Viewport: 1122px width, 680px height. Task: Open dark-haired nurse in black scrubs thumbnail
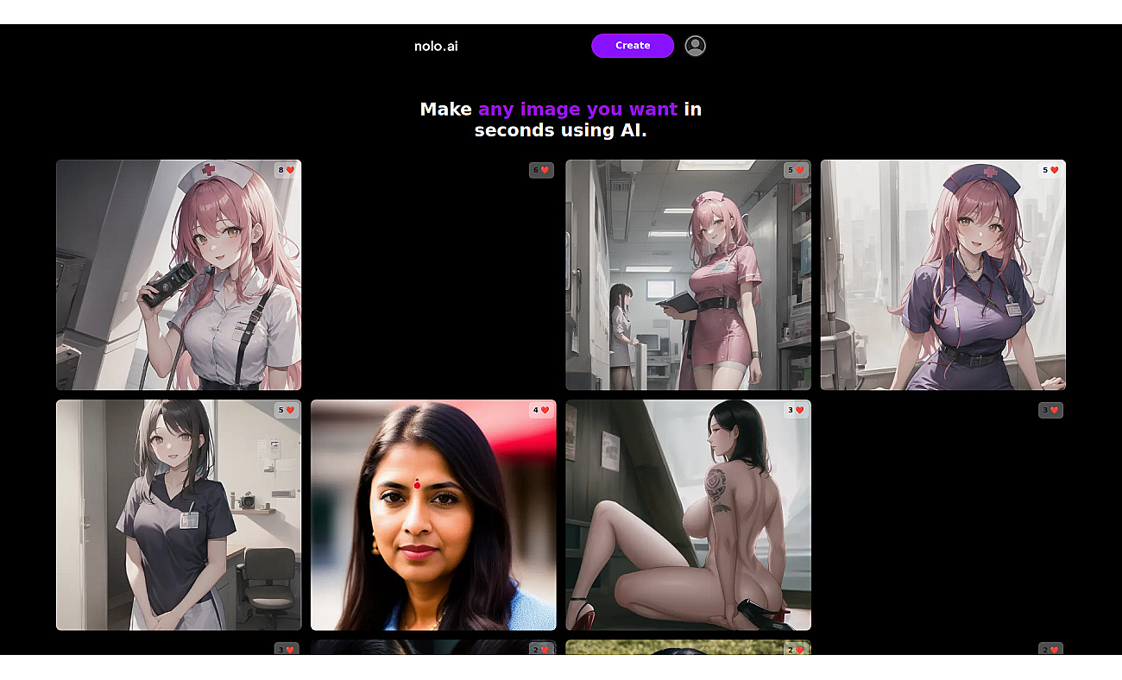coord(179,514)
